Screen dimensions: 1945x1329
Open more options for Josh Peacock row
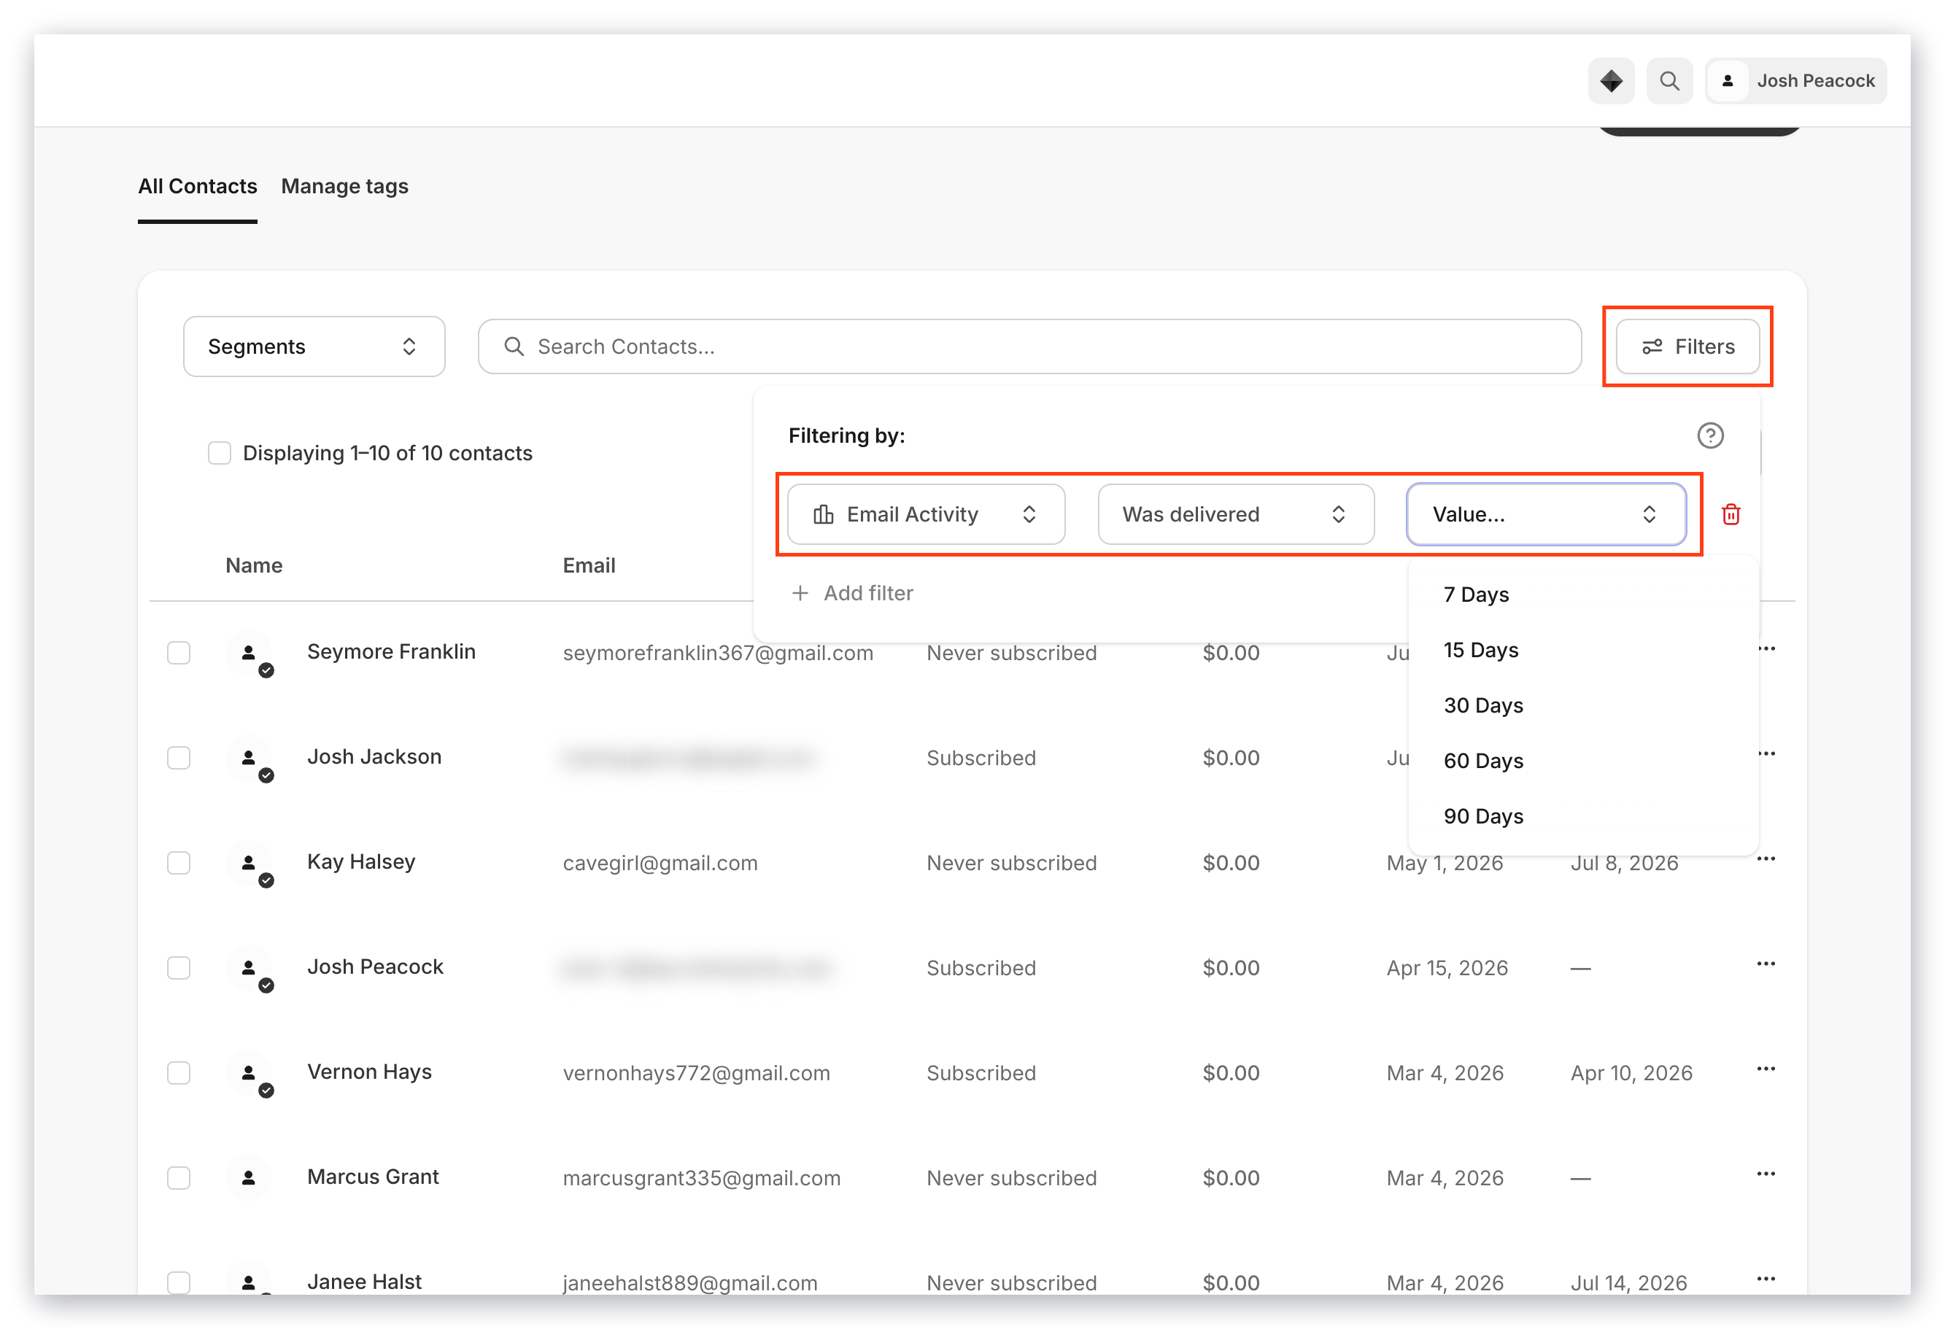click(x=1766, y=964)
